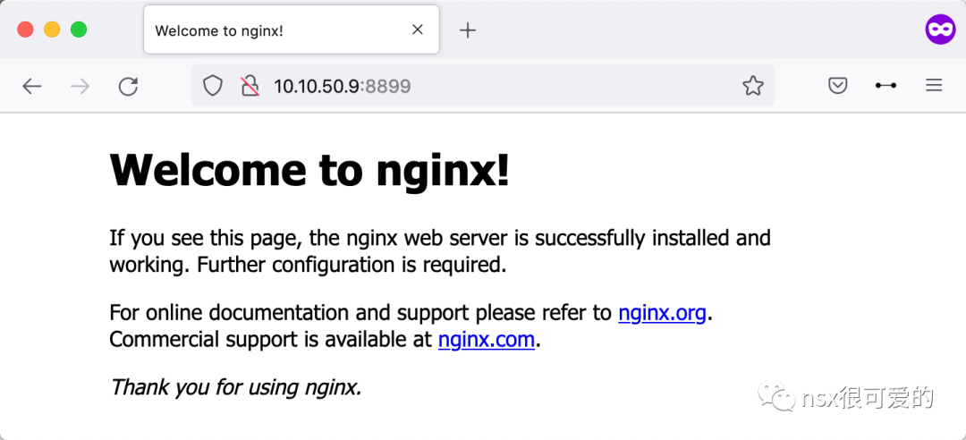
Task: Open the Firefox hamburger menu
Action: [934, 86]
